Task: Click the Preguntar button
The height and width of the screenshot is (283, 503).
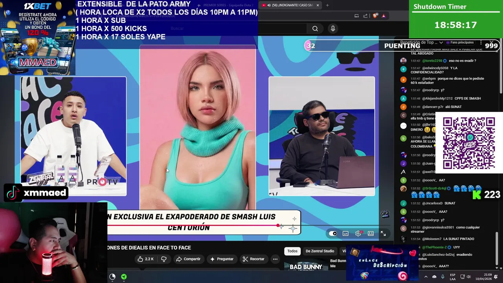Action: coord(222,259)
